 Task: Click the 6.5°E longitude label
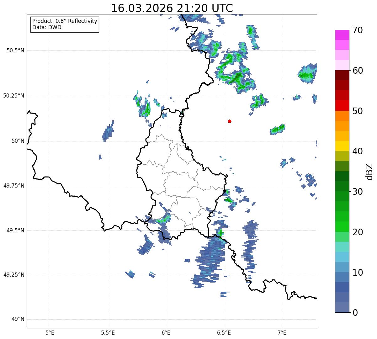pyautogui.click(x=224, y=332)
